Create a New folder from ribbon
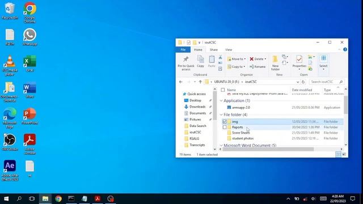363x204 pixels. [x=275, y=63]
